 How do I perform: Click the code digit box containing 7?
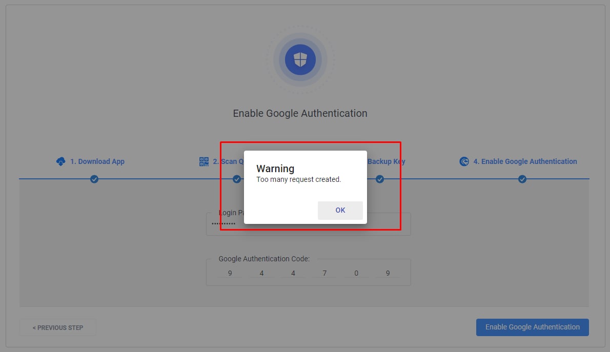324,273
